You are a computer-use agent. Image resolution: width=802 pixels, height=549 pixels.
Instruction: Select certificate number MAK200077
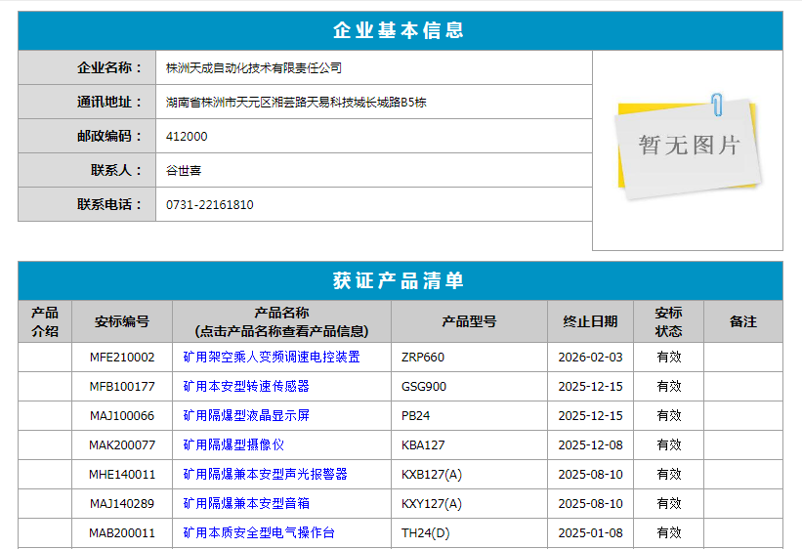click(x=122, y=445)
